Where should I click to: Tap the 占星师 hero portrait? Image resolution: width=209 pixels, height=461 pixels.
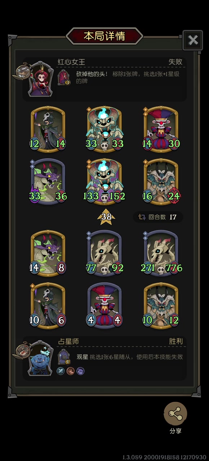click(40, 358)
